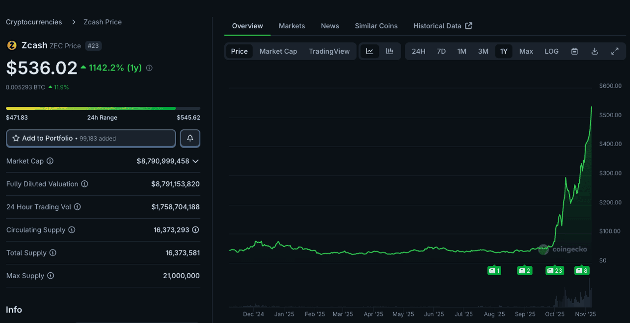Viewport: 630px width, 323px height.
Task: Click Add to Portfolio button
Action: click(x=91, y=138)
